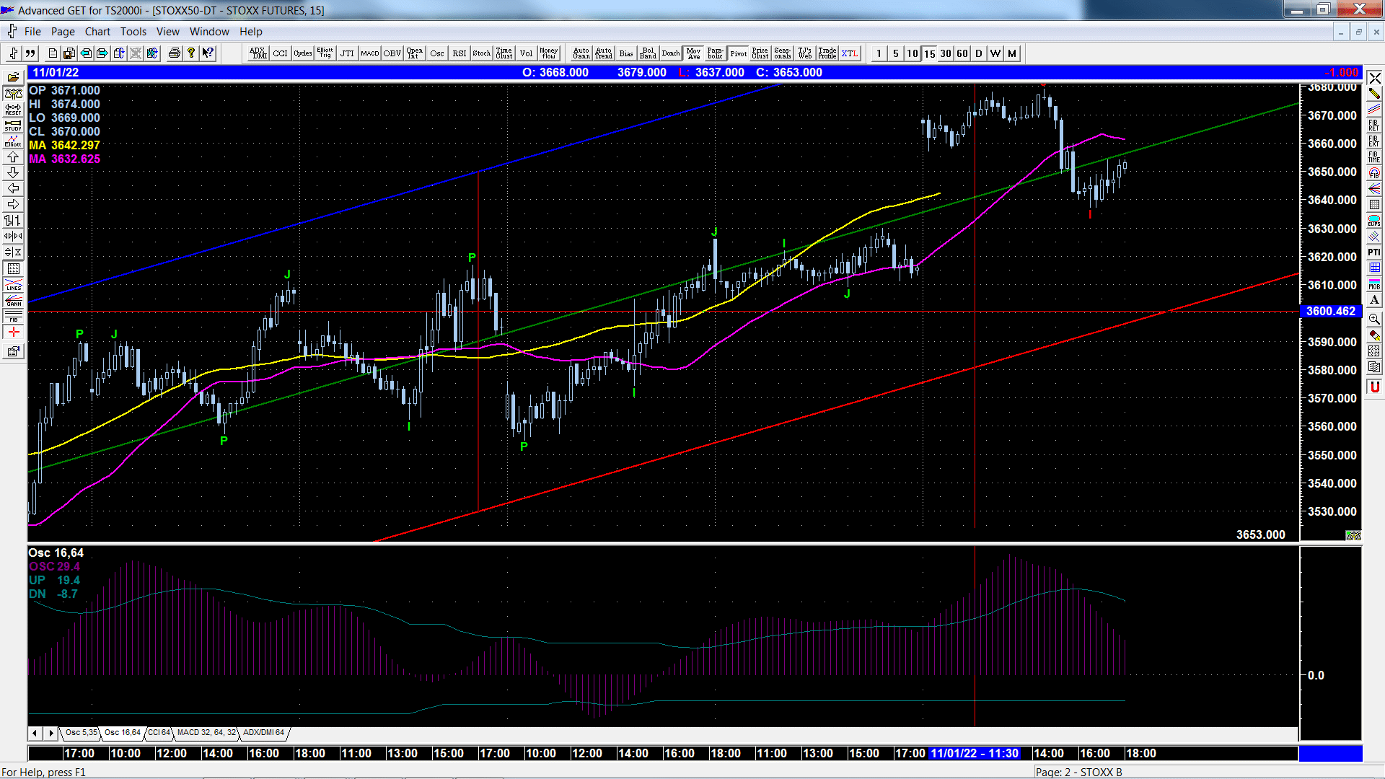Select the Fibonacci arcs tool
This screenshot has height=779, width=1385.
[x=1374, y=173]
